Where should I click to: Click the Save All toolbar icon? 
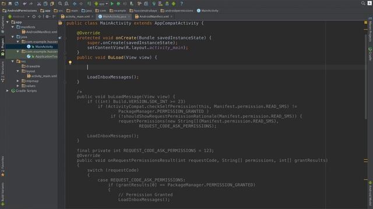click(x=10, y=3)
